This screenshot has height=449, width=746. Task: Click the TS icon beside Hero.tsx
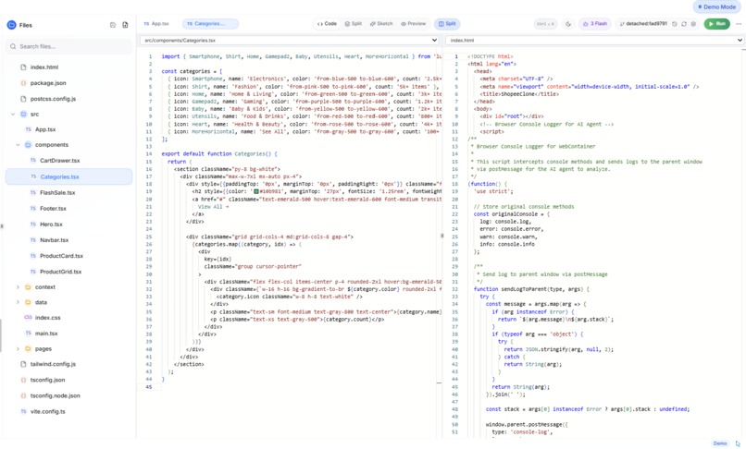tap(32, 224)
